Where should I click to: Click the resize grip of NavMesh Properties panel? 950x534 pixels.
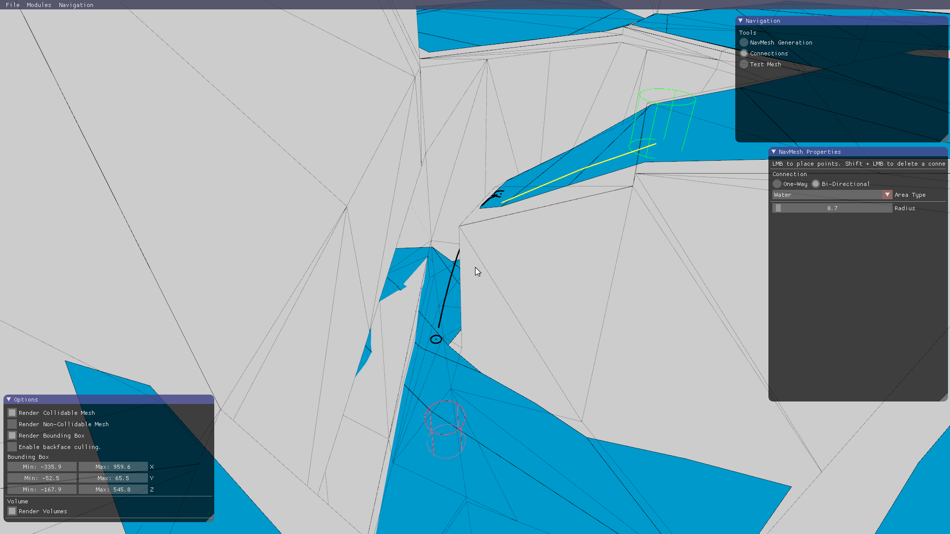tap(944, 398)
